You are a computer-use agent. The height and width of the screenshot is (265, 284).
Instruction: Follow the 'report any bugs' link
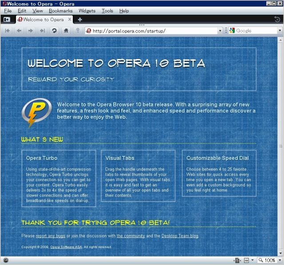click(50, 236)
